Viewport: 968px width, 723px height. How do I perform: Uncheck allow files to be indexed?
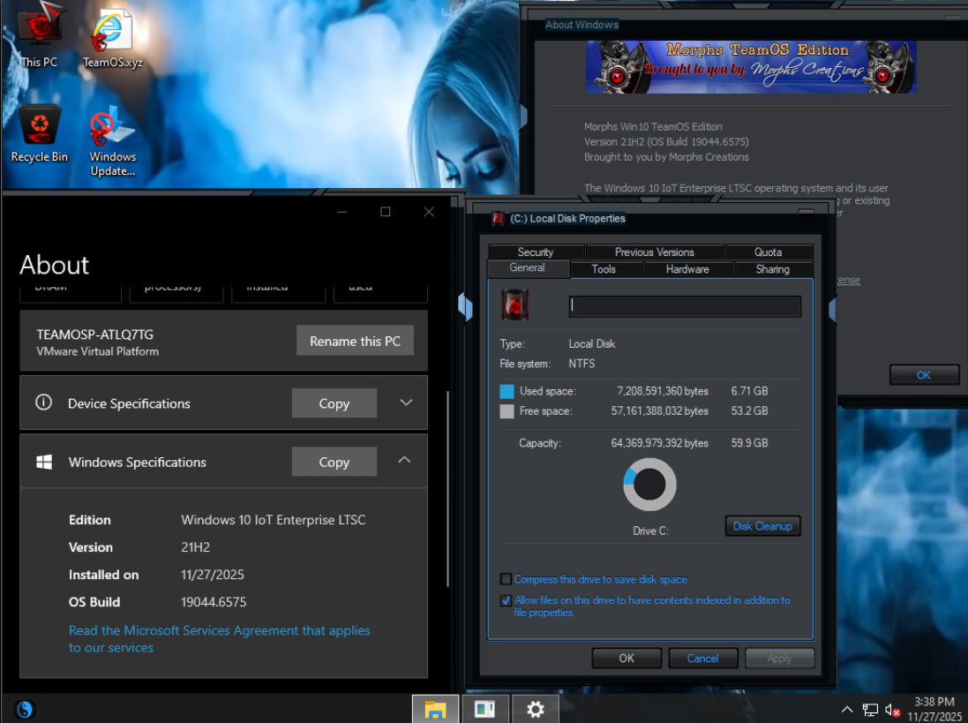pos(506,600)
